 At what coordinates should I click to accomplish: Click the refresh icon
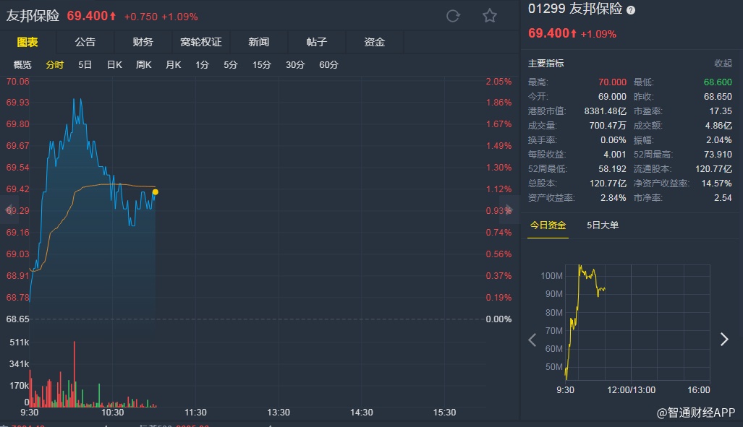pos(453,16)
